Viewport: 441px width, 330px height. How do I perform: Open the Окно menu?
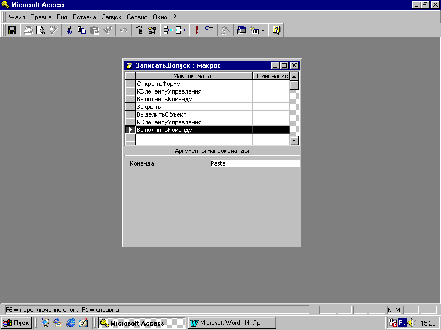point(160,17)
